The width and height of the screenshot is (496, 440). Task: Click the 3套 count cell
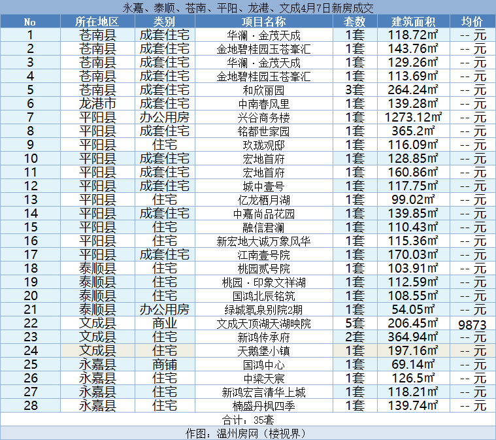tap(355, 90)
